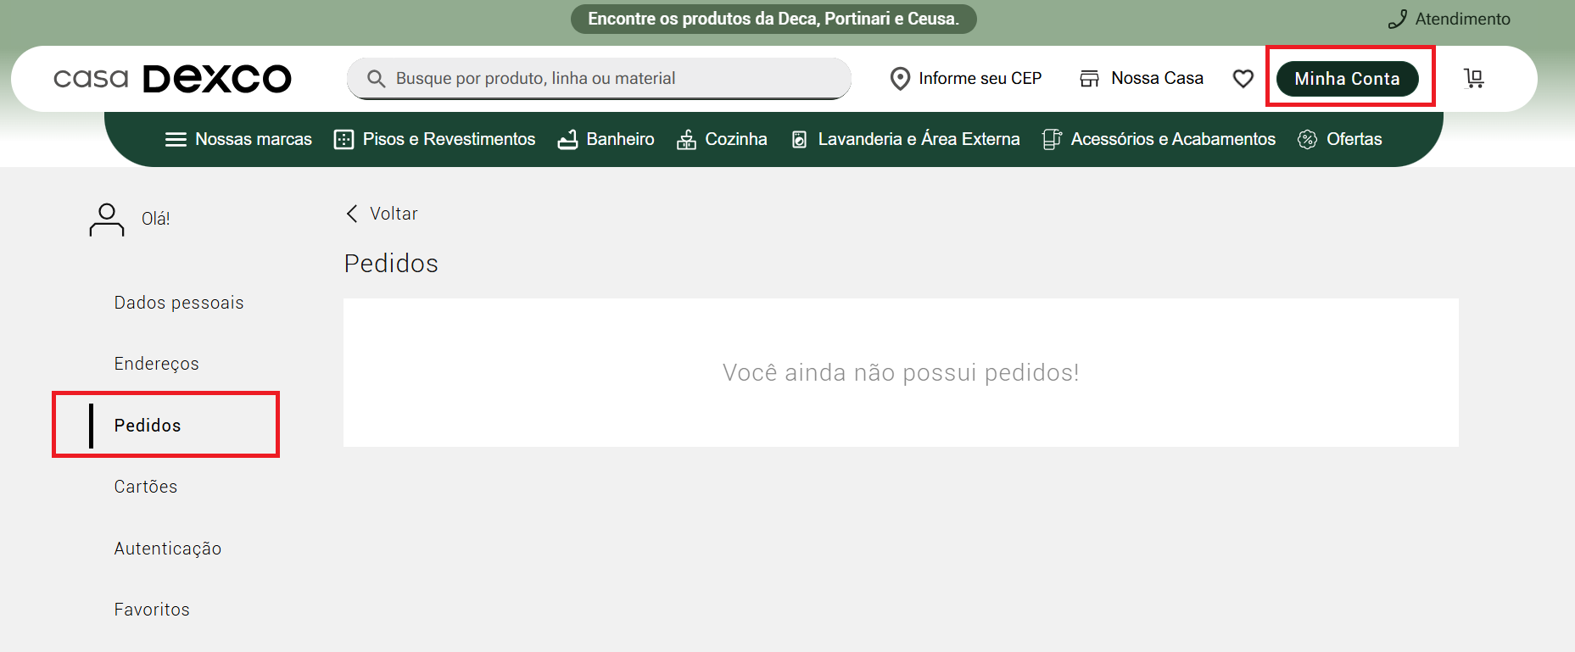The image size is (1575, 652).
Task: Click the product search input field
Action: coord(599,79)
